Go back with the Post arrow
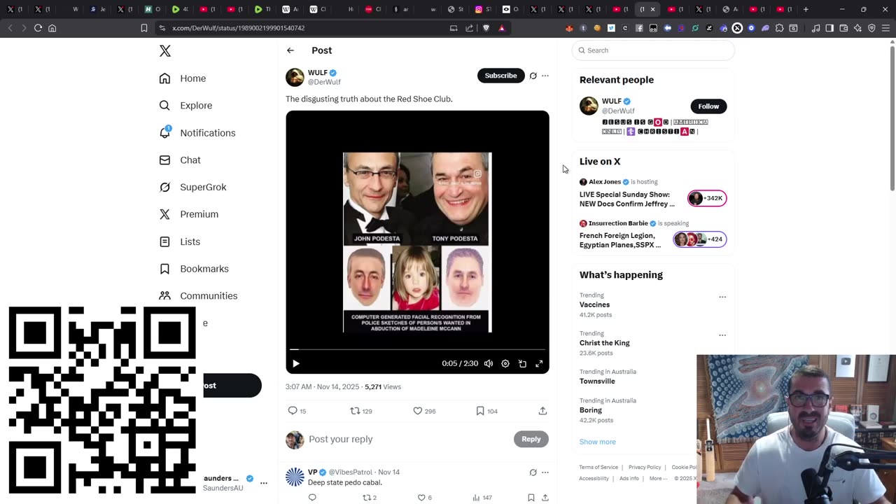The height and width of the screenshot is (504, 896). click(x=290, y=50)
